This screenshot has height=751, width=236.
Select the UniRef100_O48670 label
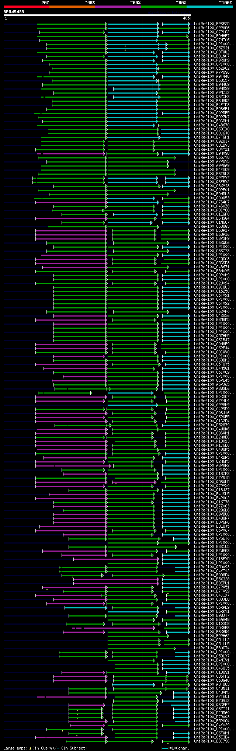click(212, 125)
